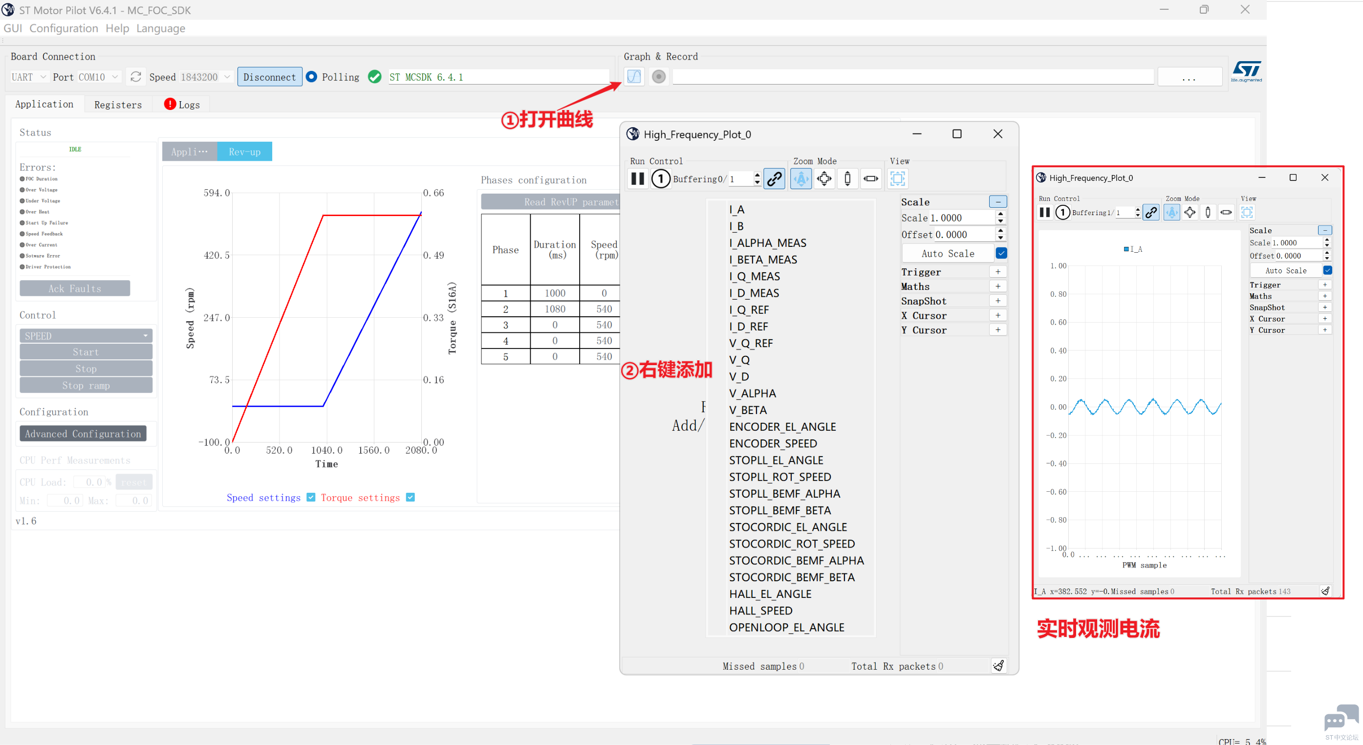
Task: Select the Rev-up tab
Action: tap(244, 152)
